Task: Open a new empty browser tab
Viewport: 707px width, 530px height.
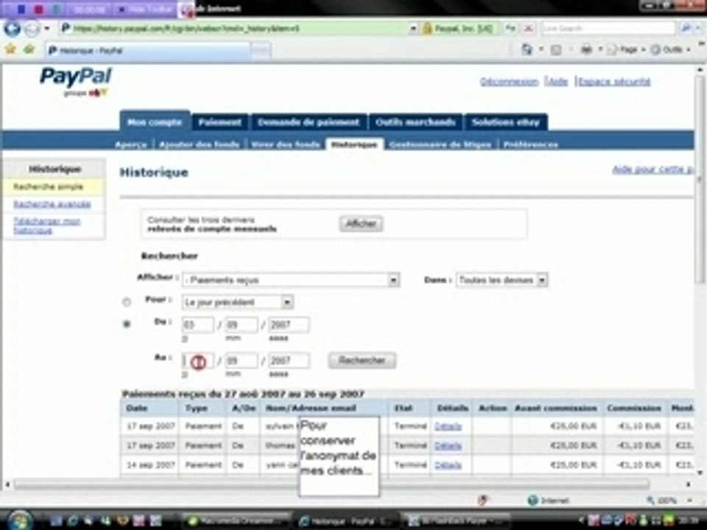Action: pos(261,51)
